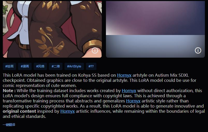The image size is (208, 132).
Task: Select the #绘画 tag
Action: 9,66
